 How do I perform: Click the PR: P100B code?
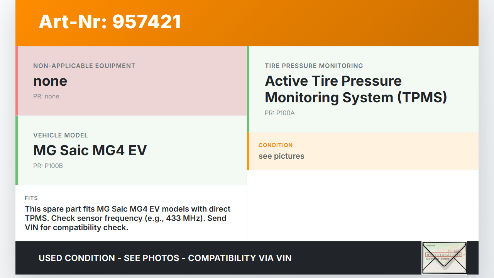[48, 166]
